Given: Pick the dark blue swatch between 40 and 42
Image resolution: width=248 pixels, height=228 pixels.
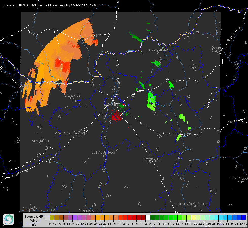Looking at the screenshot, I should click(244, 217).
